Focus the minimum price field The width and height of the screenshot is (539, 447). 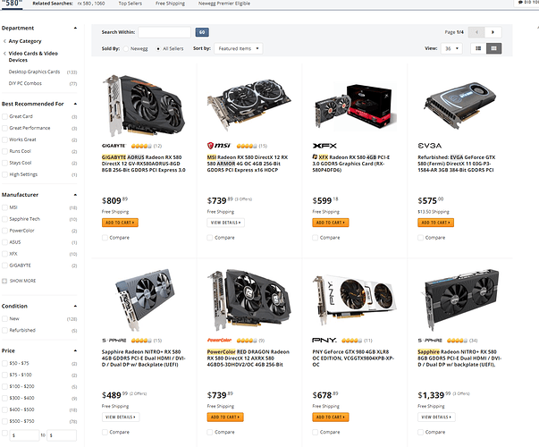24,435
